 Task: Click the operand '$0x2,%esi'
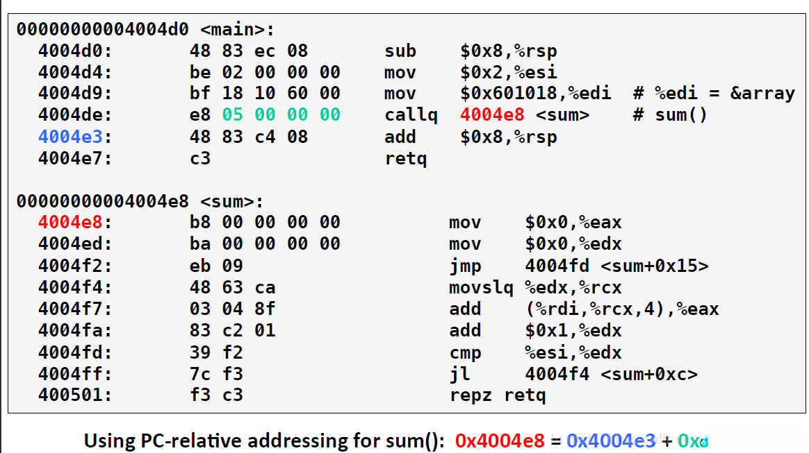(x=509, y=72)
